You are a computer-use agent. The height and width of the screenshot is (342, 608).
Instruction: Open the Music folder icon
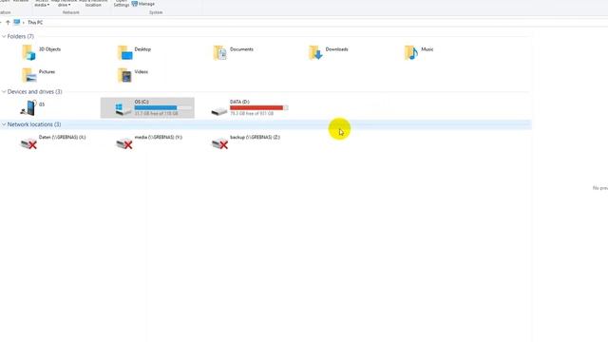[411, 53]
